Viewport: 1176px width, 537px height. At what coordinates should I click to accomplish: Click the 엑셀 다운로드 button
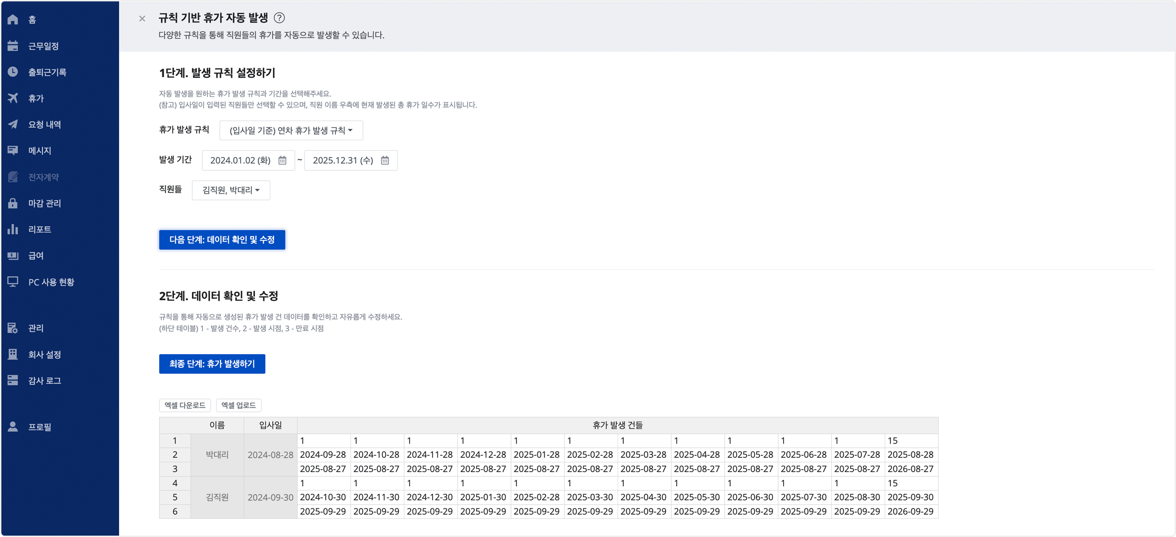point(185,405)
